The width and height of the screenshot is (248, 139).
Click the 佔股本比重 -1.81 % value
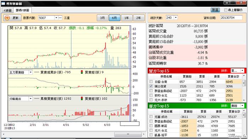click(202, 58)
